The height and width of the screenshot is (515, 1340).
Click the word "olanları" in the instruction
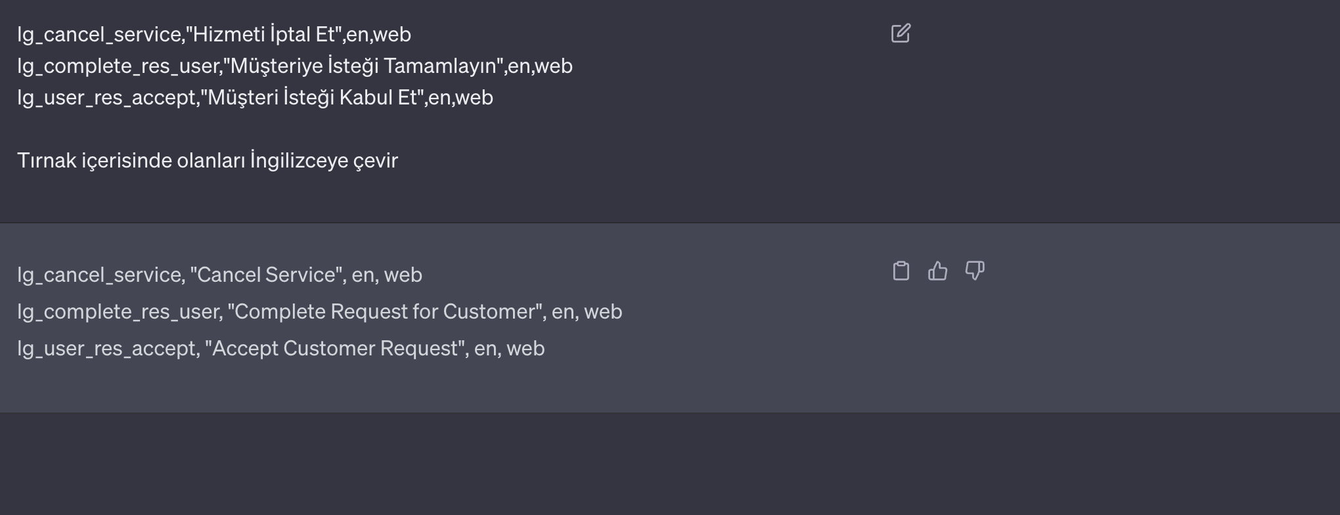tap(210, 160)
